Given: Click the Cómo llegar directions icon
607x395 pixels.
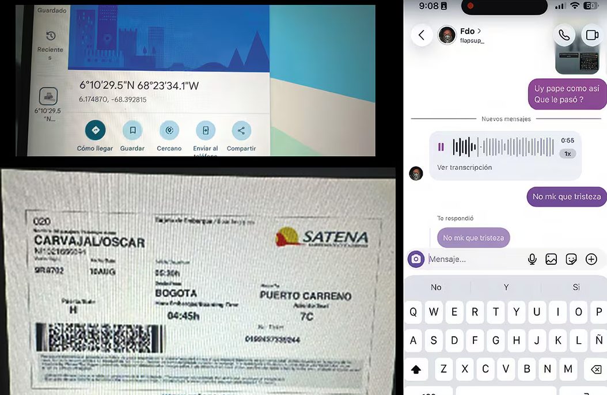Looking at the screenshot, I should [95, 130].
